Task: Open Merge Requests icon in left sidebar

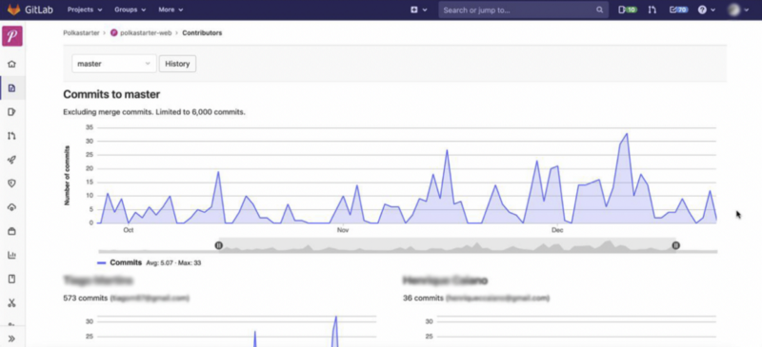Action: click(x=12, y=135)
